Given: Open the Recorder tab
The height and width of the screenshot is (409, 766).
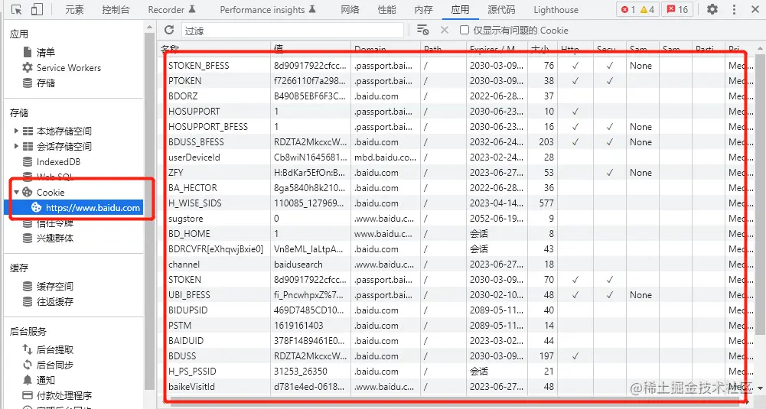Looking at the screenshot, I should click(171, 9).
